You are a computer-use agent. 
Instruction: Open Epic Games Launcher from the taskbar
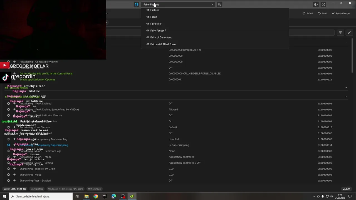[x=105, y=196]
